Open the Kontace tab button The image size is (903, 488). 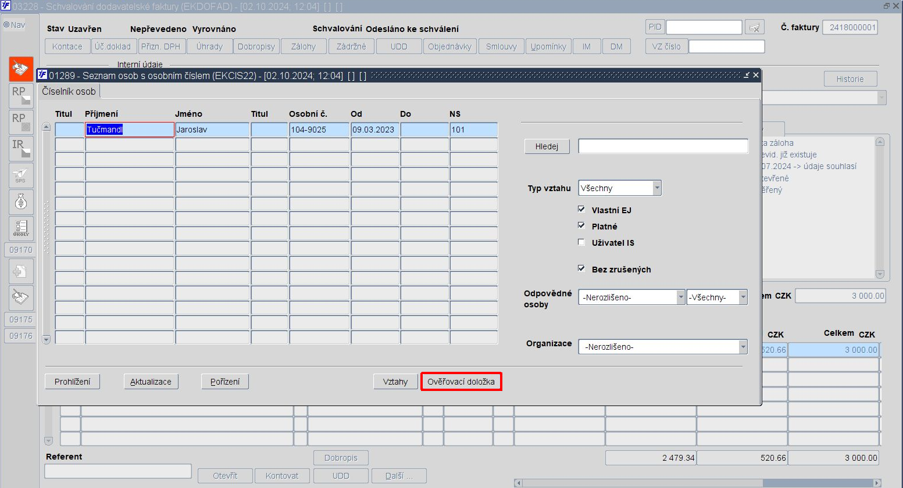coord(67,46)
